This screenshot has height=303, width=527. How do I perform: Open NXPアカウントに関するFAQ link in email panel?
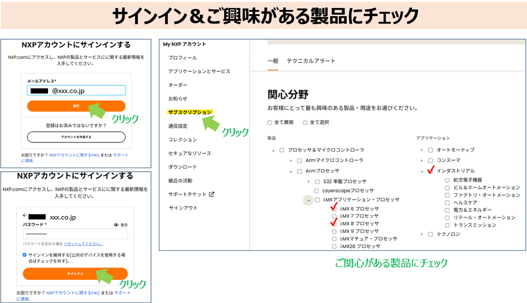[x=74, y=155]
